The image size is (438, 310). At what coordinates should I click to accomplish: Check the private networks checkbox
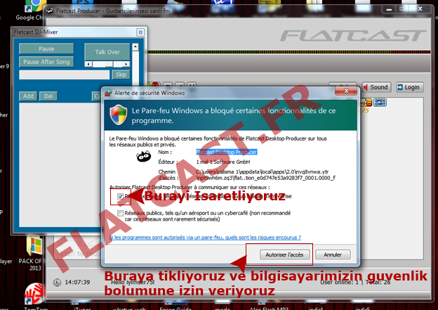[121, 196]
